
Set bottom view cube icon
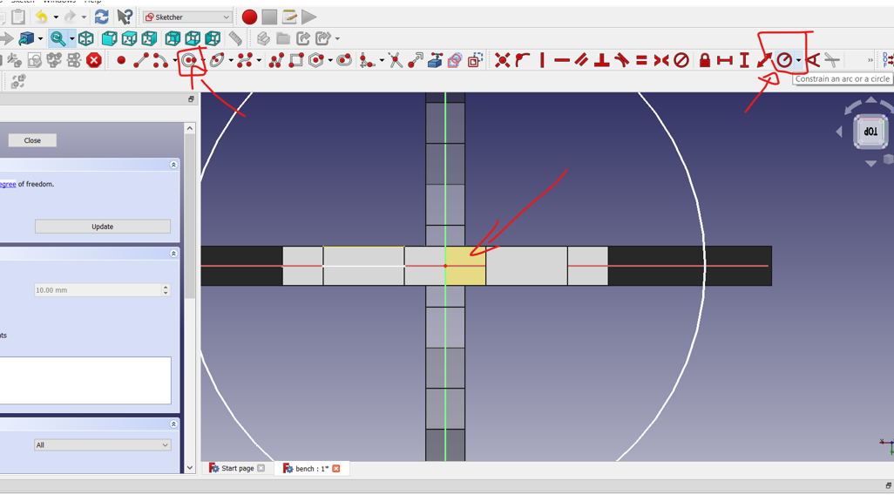pyautogui.click(x=193, y=38)
